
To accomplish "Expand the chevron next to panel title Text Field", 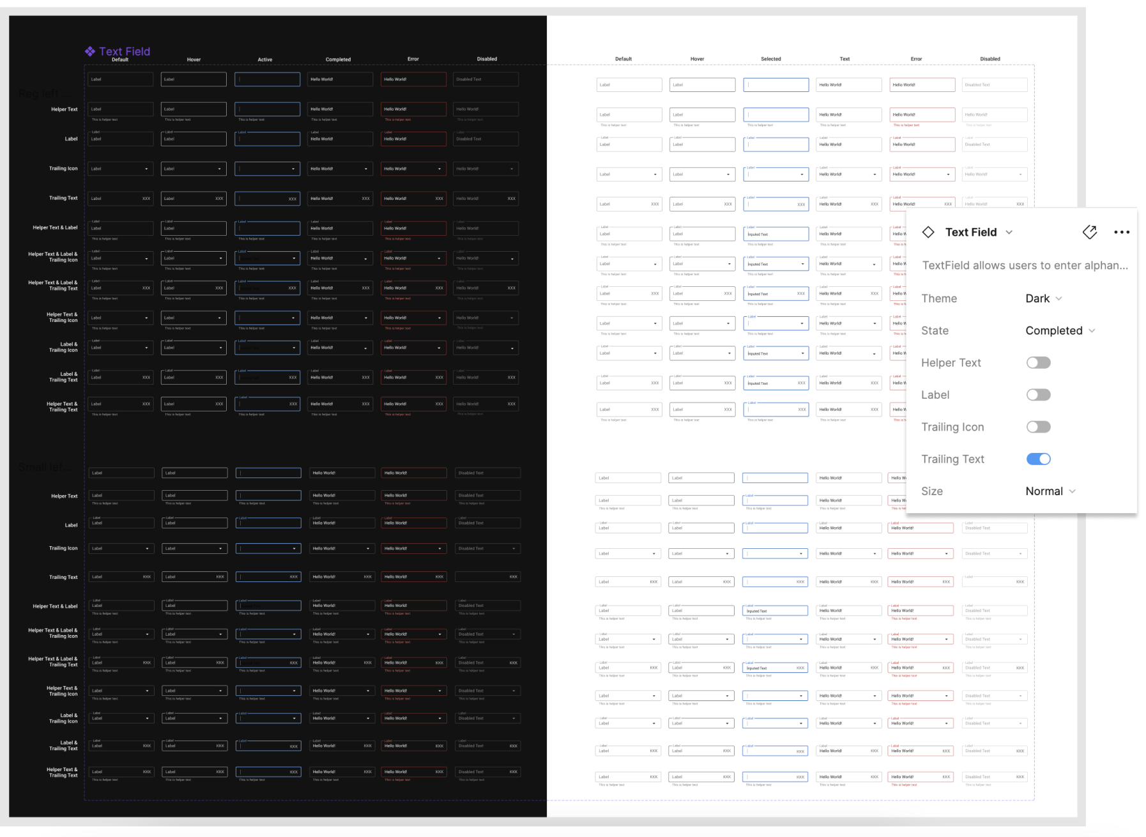I will 1009,233.
